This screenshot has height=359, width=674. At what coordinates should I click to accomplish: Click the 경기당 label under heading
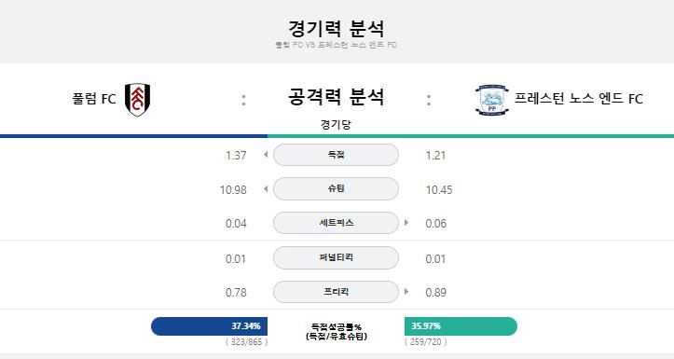pos(336,125)
